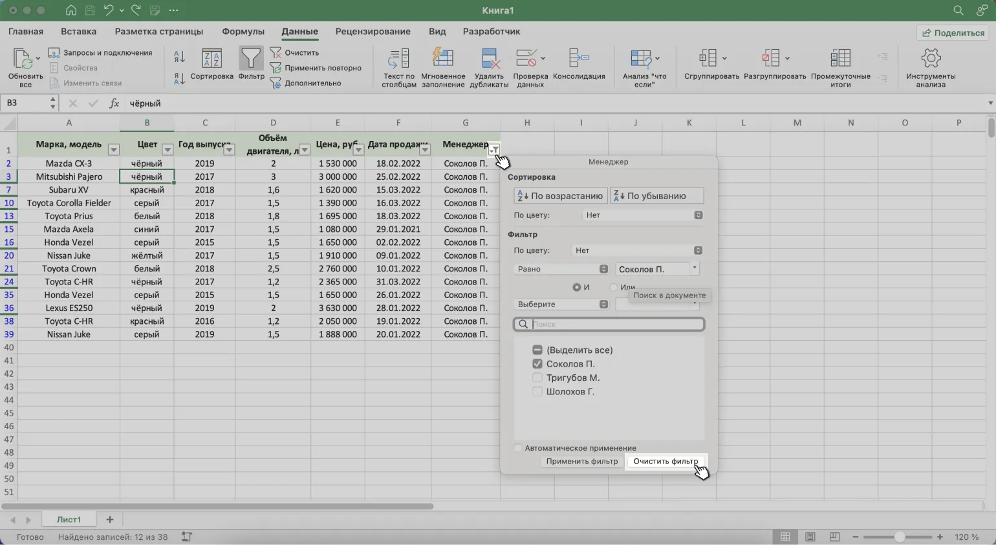Enable Автоматическое применение checkbox
The image size is (996, 545).
point(518,448)
